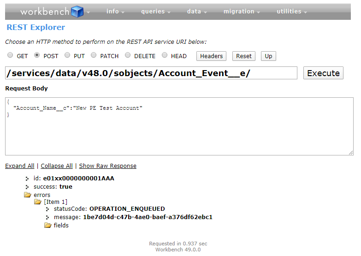The image size is (361, 256).
Task: Select the DELETE radio button
Action: coord(128,55)
